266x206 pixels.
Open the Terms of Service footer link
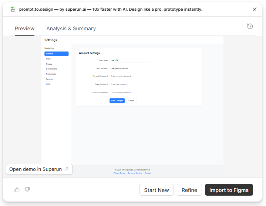coord(135,173)
